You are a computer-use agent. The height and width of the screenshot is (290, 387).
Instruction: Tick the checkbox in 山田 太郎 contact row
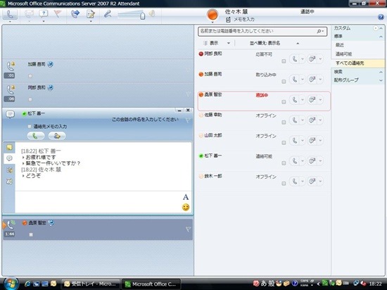pyautogui.click(x=284, y=143)
